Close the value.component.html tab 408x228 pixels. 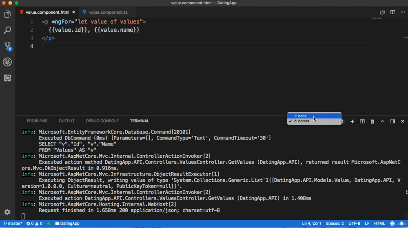[x=73, y=12]
